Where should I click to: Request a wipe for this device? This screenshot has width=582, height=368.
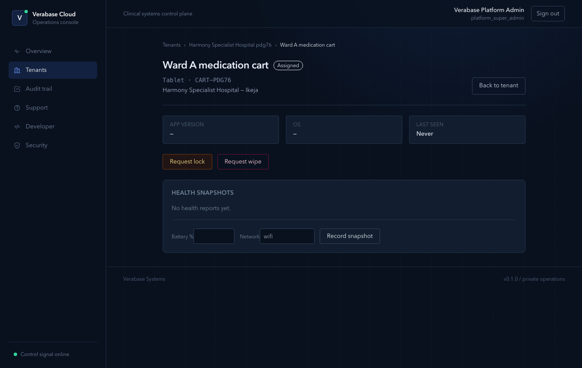pyautogui.click(x=243, y=162)
